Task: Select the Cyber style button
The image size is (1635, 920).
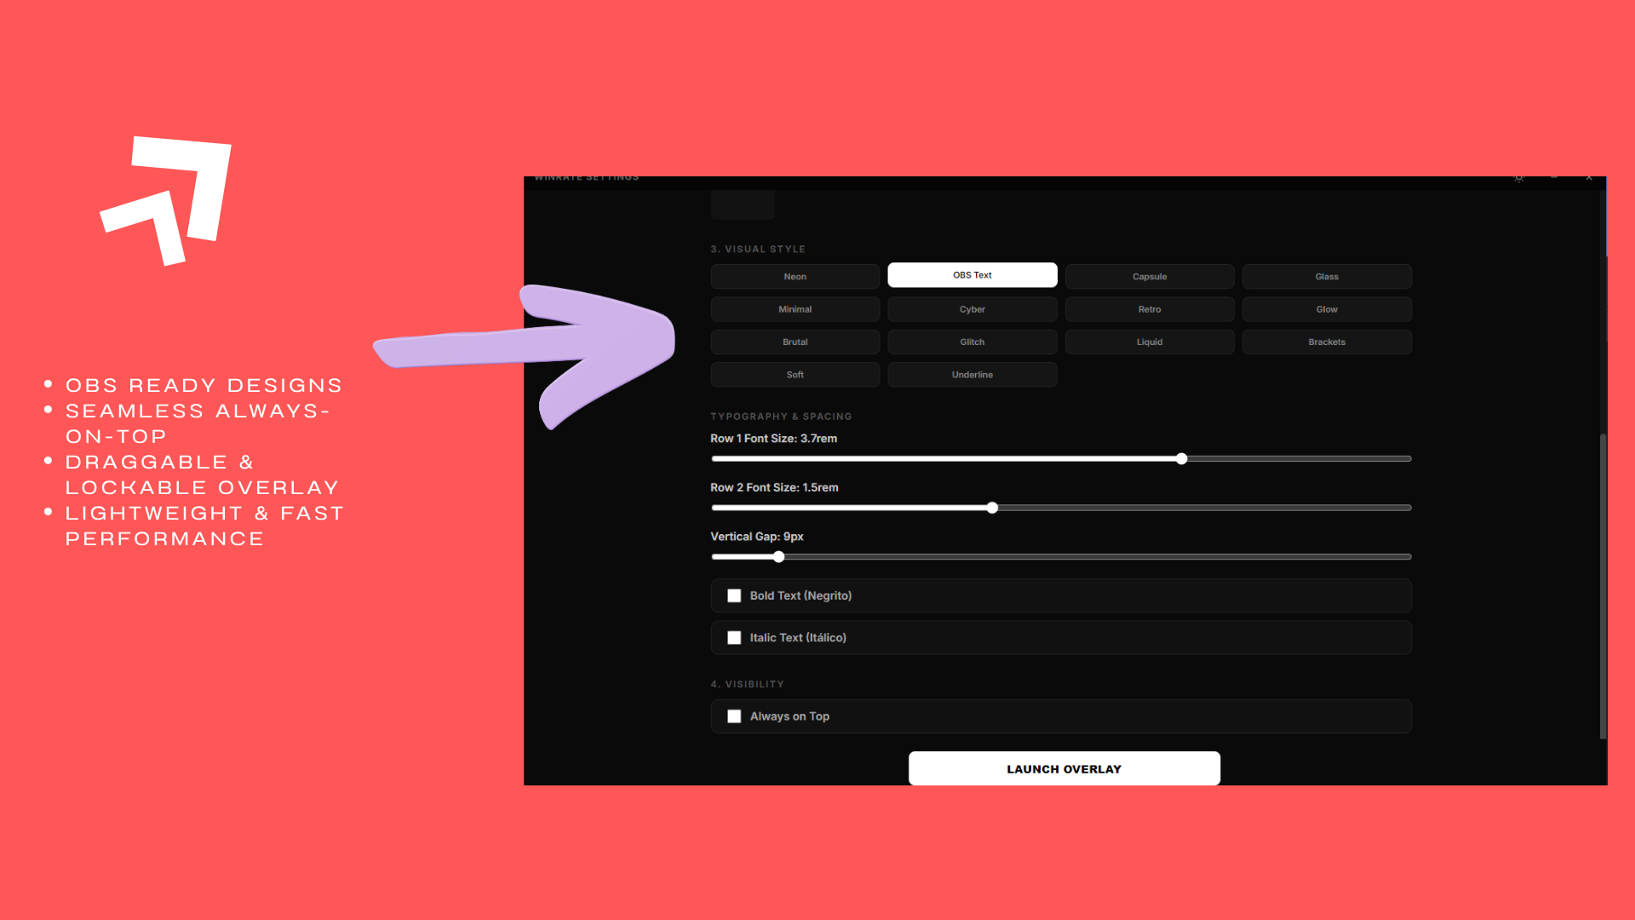Action: coord(972,309)
